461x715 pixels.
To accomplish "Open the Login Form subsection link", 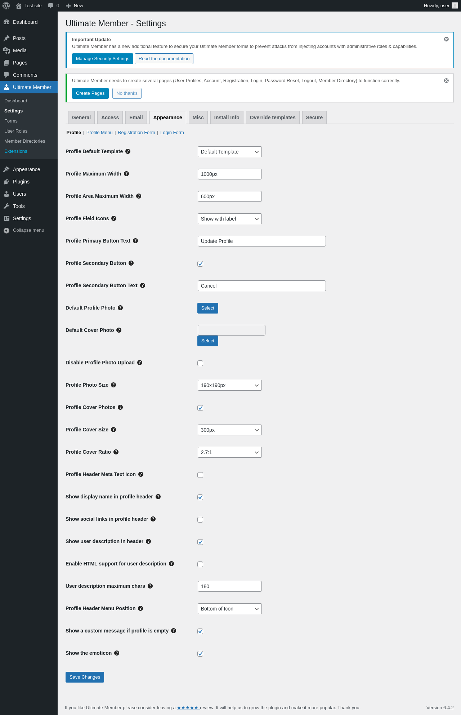I will click(x=172, y=133).
